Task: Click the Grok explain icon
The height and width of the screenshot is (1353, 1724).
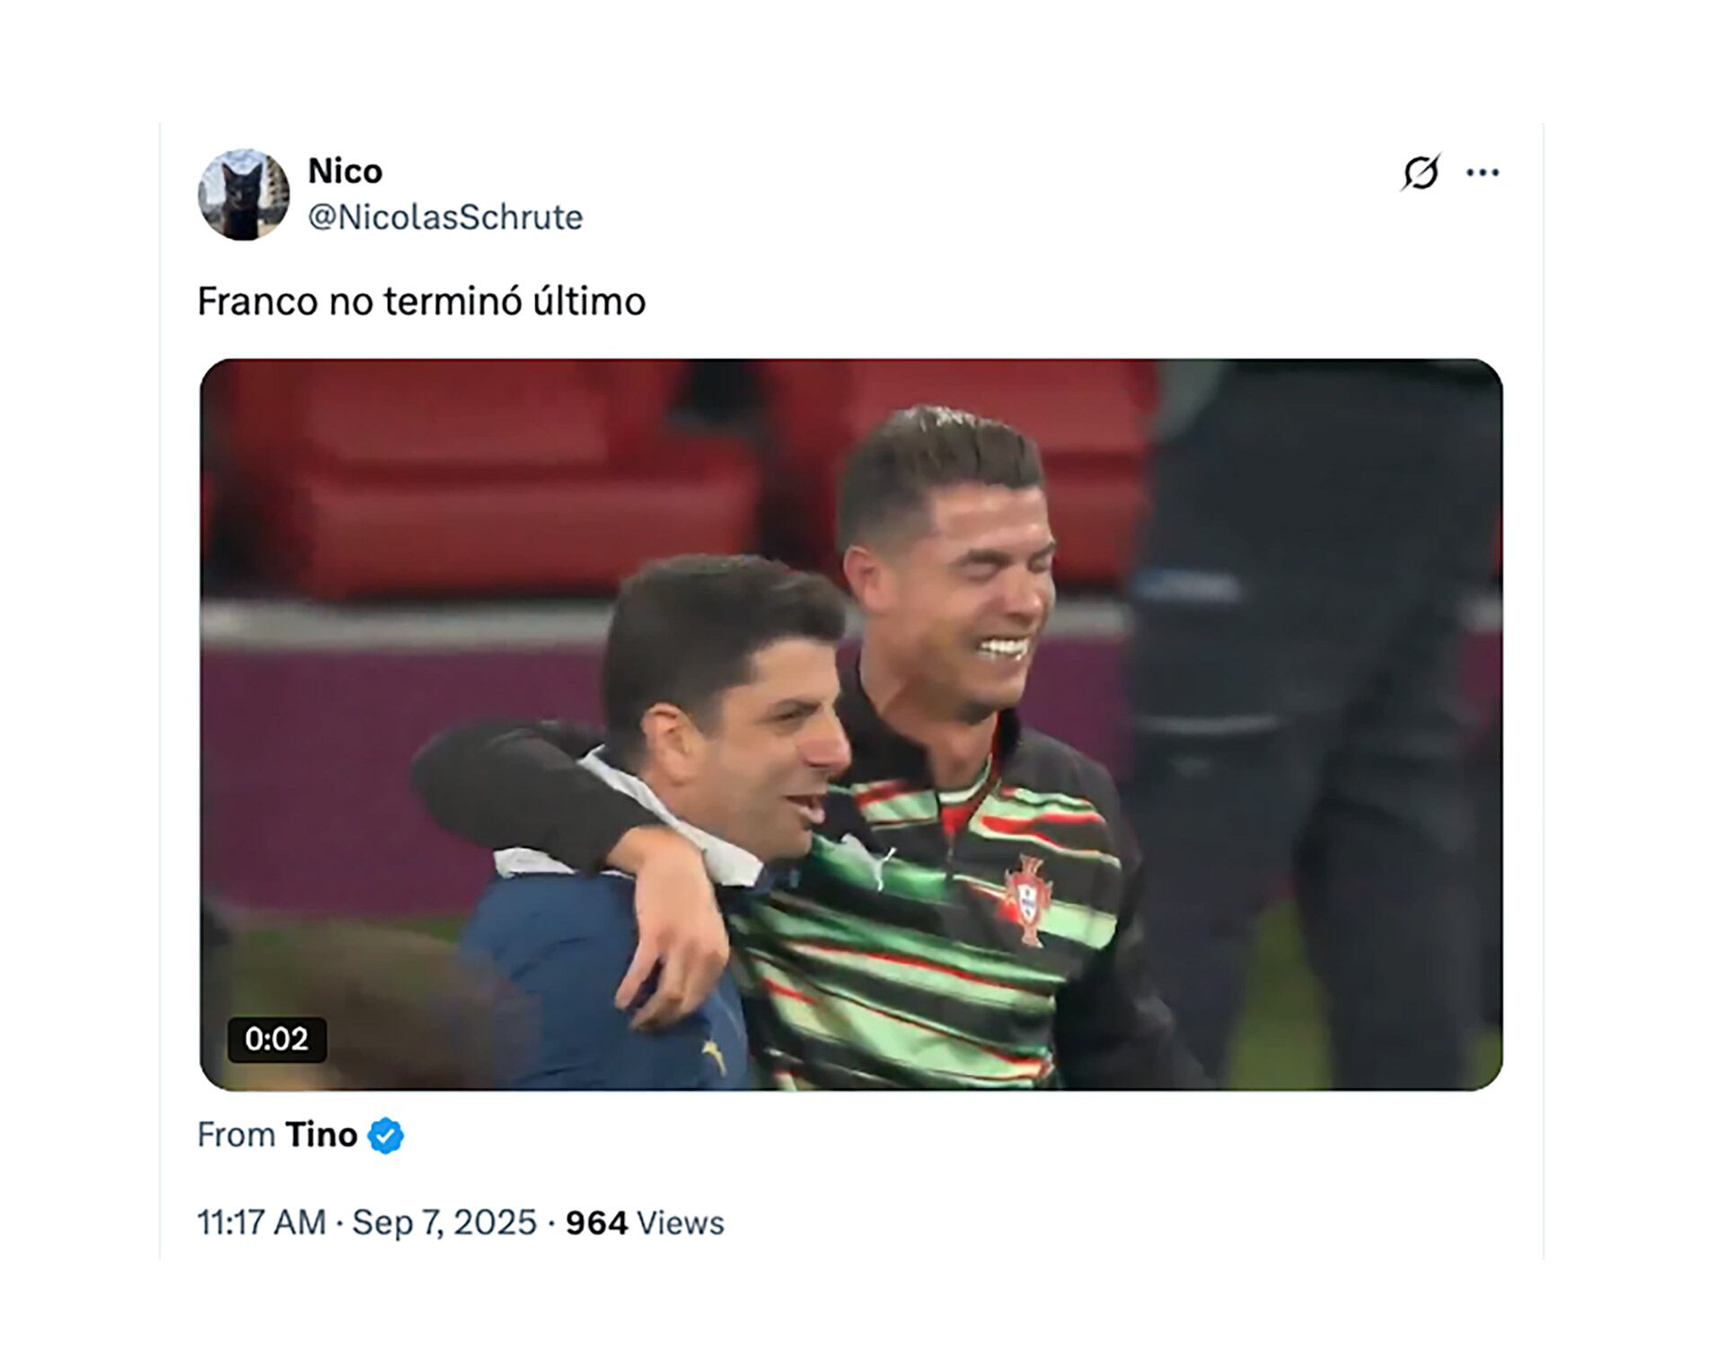Action: (x=1421, y=172)
